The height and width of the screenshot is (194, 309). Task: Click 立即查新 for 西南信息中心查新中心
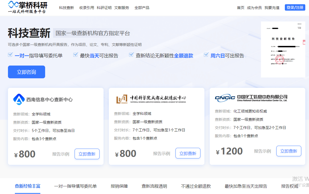pyautogui.click(x=87, y=154)
